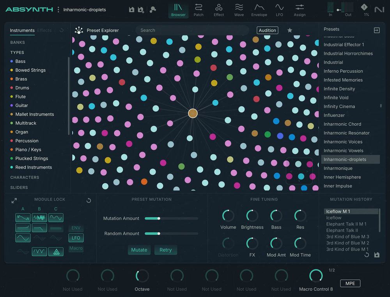Select the Effects tab
Viewport: 390px width, 297px height.
[44, 30]
